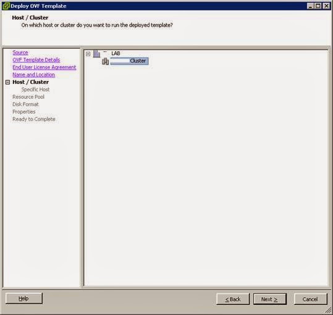This screenshot has height=315, width=333.
Task: Click the Properties step text
Action: tap(24, 112)
